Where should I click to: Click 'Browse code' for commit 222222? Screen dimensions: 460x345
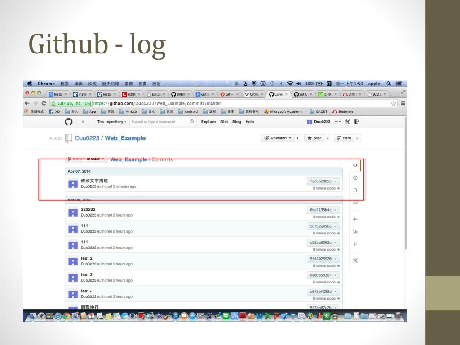pyautogui.click(x=326, y=217)
